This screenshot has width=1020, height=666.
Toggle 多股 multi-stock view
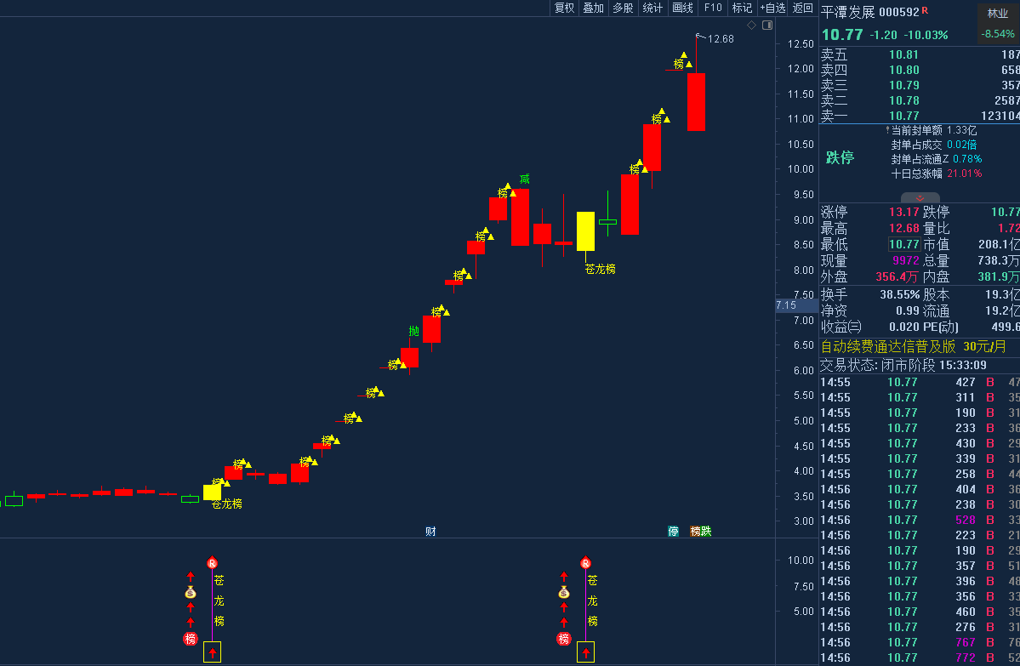623,8
